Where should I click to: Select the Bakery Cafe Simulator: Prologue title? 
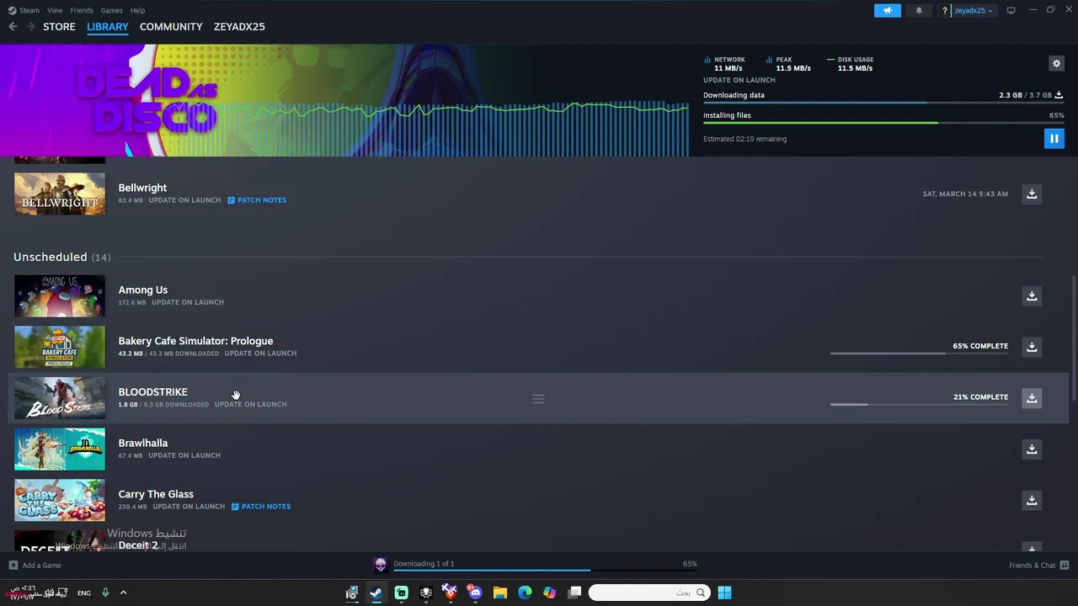[195, 341]
